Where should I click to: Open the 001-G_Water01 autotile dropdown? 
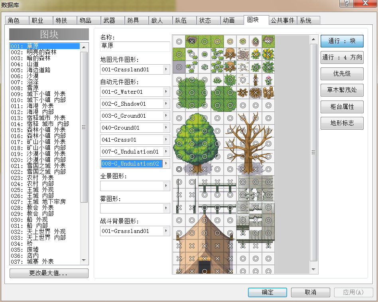166,92
